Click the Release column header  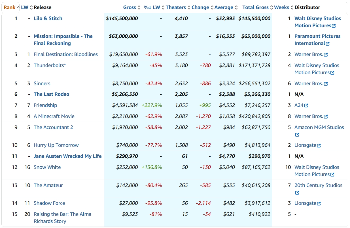coord(43,7)
